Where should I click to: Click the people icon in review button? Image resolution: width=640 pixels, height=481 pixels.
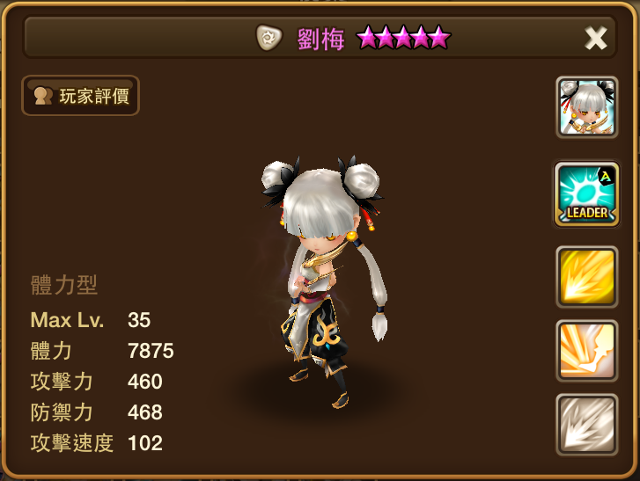pyautogui.click(x=43, y=96)
